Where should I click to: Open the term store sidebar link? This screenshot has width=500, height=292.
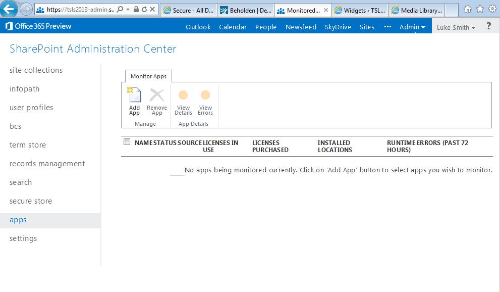pyautogui.click(x=28, y=145)
